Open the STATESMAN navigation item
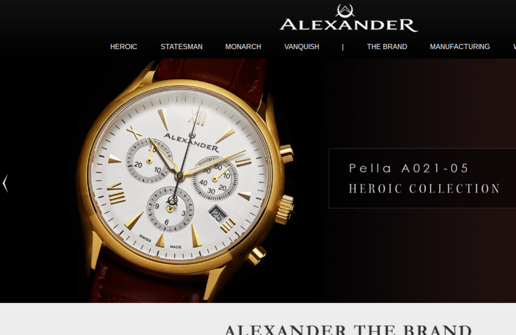516x335 pixels. click(x=181, y=46)
